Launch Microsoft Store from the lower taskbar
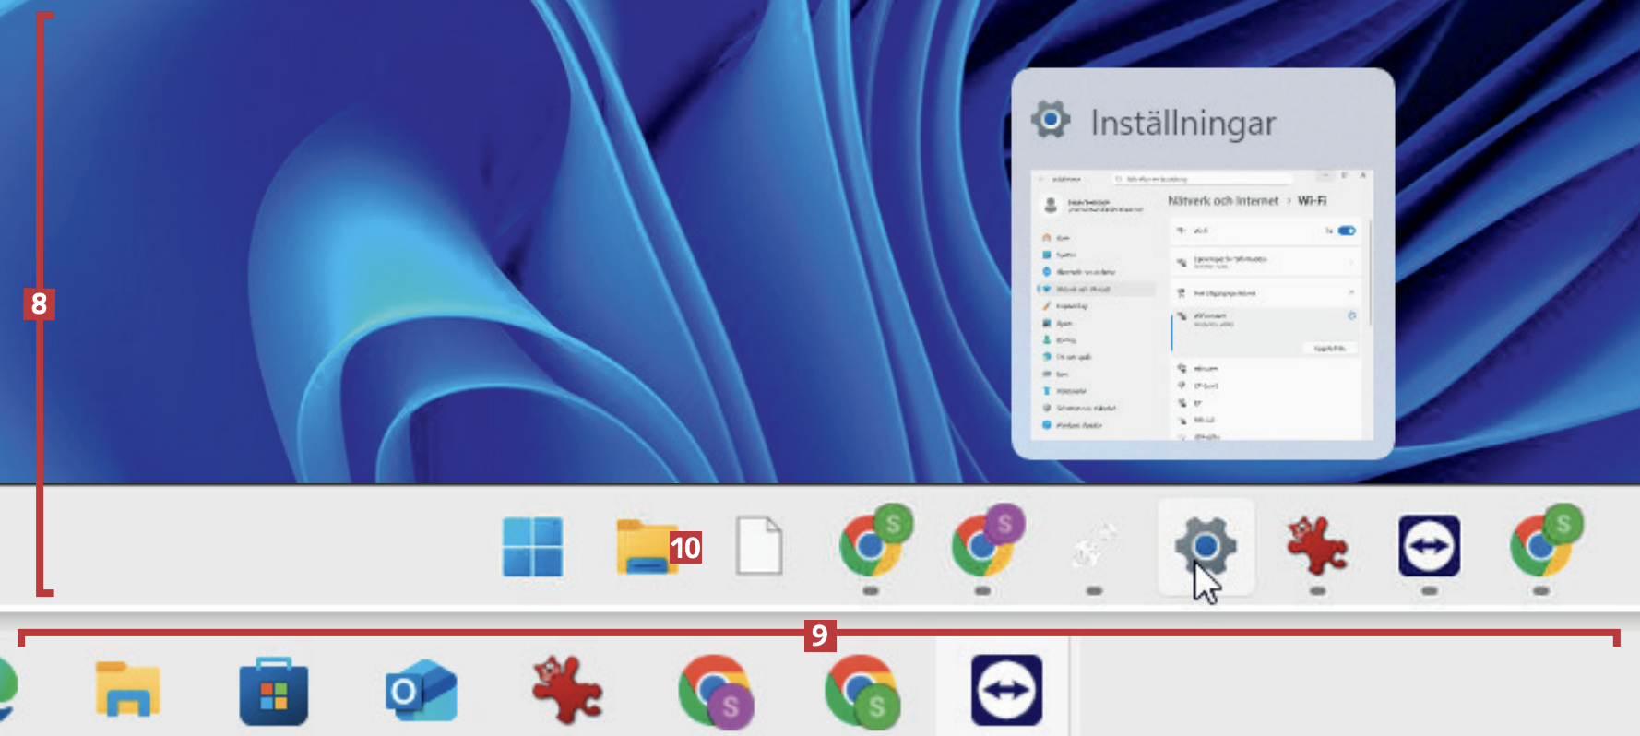The image size is (1640, 736). click(x=274, y=692)
